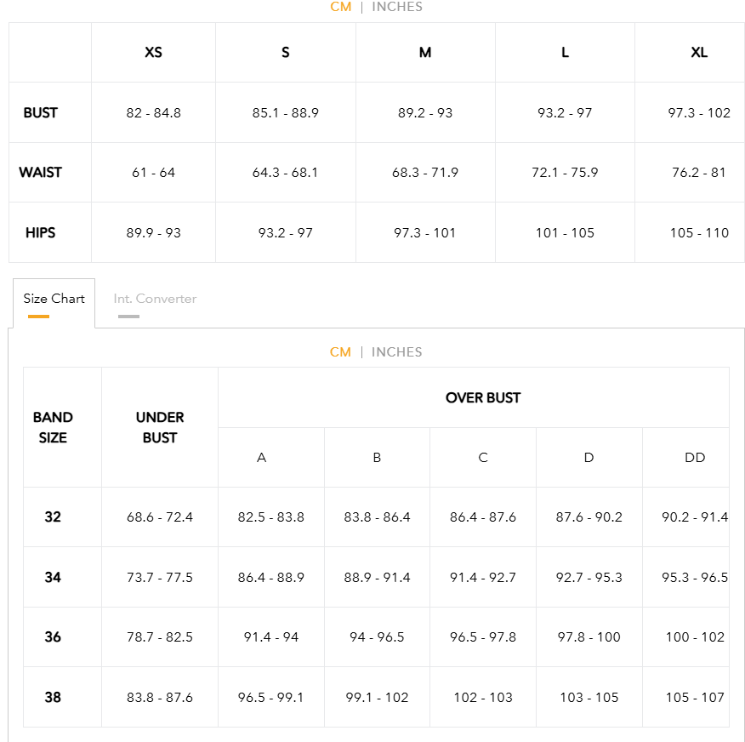The height and width of the screenshot is (742, 745).
Task: Select the BUST row label
Action: point(40,113)
